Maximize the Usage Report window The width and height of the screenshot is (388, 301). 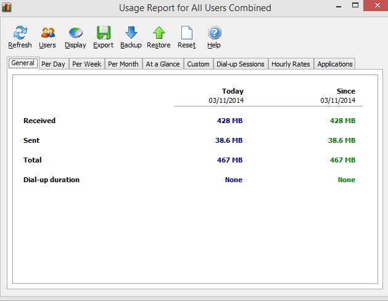click(x=355, y=6)
